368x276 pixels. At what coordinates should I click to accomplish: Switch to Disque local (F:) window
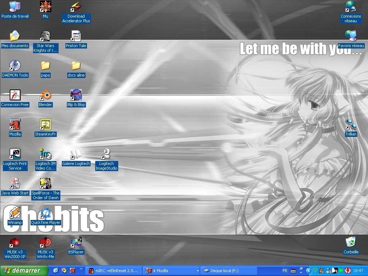[x=229, y=271]
